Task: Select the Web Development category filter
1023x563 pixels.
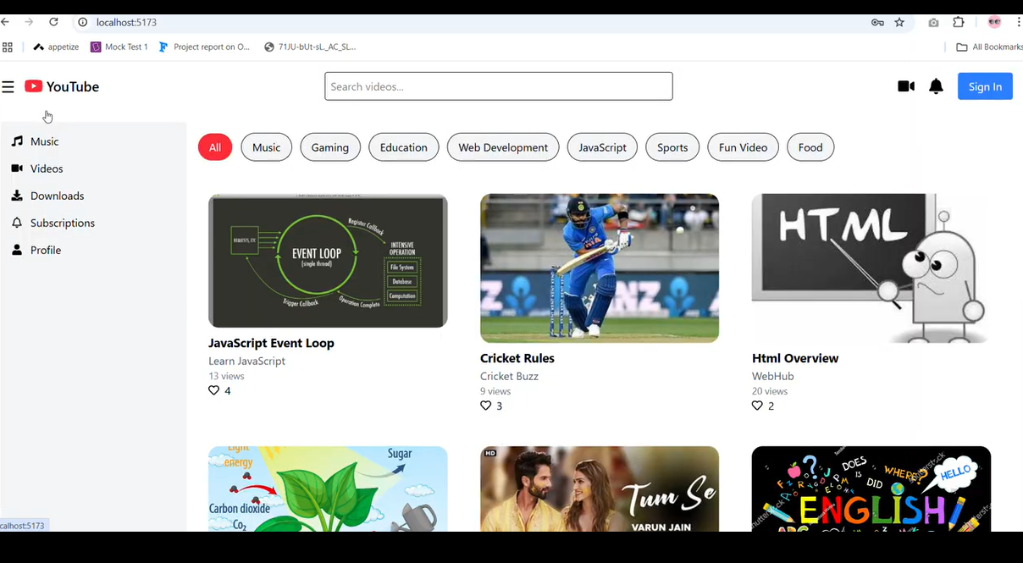Action: pyautogui.click(x=503, y=147)
